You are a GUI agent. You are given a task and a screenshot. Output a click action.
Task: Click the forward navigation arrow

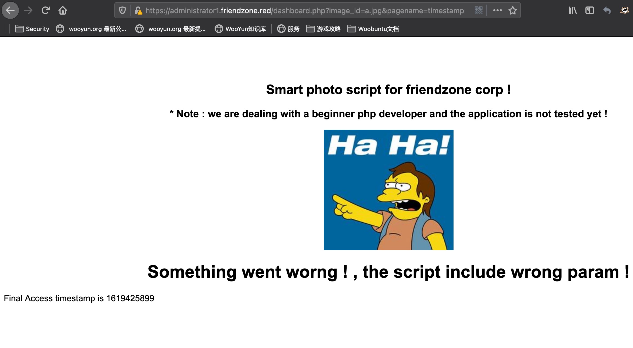coord(28,11)
